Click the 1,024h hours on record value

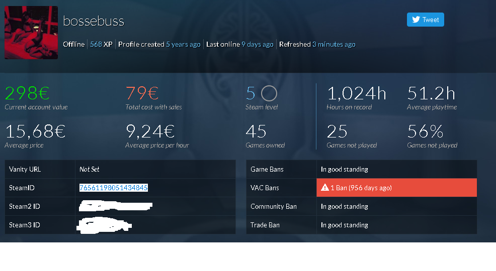click(356, 93)
